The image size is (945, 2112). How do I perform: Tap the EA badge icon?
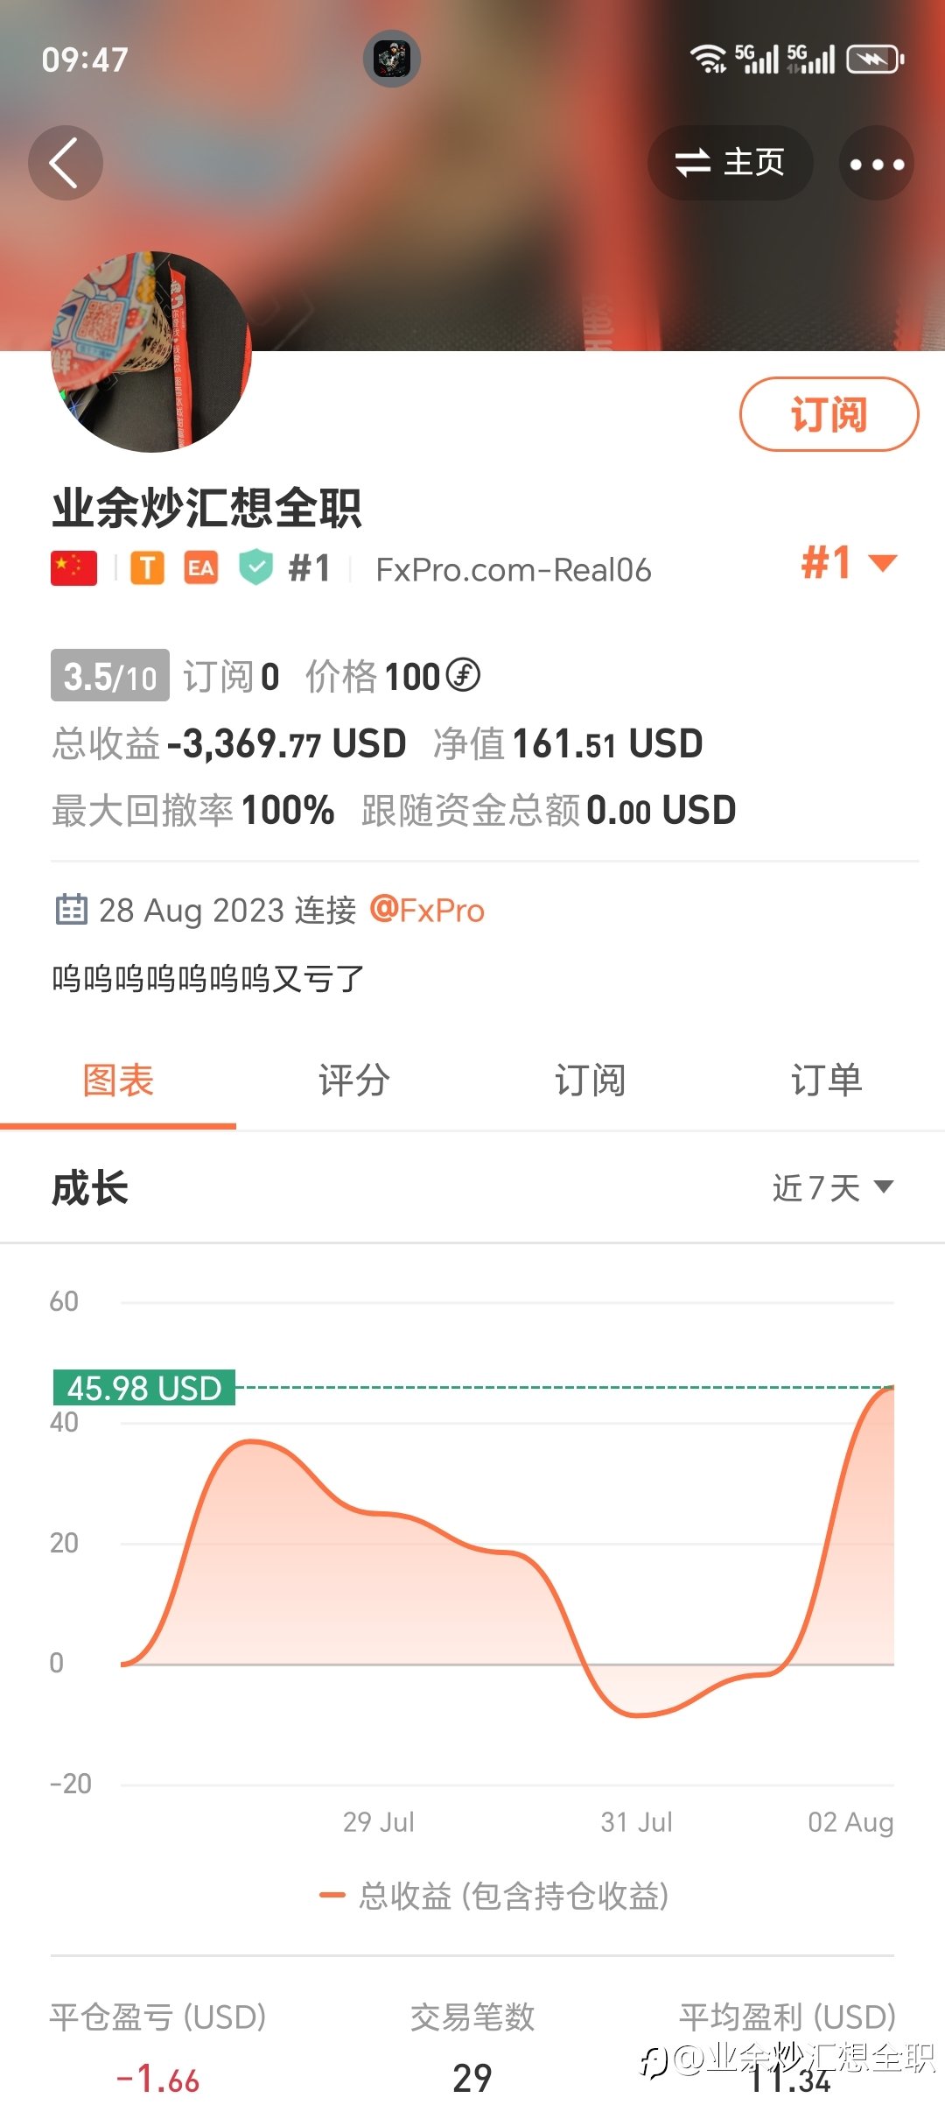(200, 568)
